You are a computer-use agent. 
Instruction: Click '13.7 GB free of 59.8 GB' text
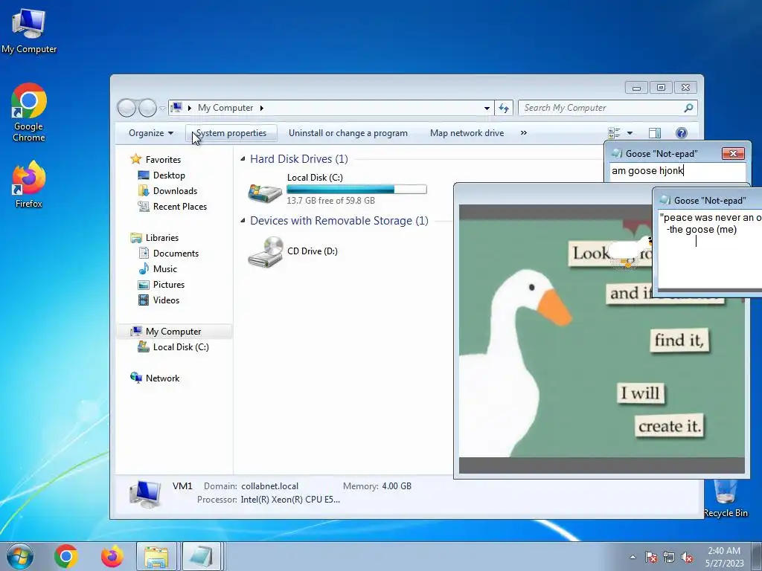coord(330,201)
